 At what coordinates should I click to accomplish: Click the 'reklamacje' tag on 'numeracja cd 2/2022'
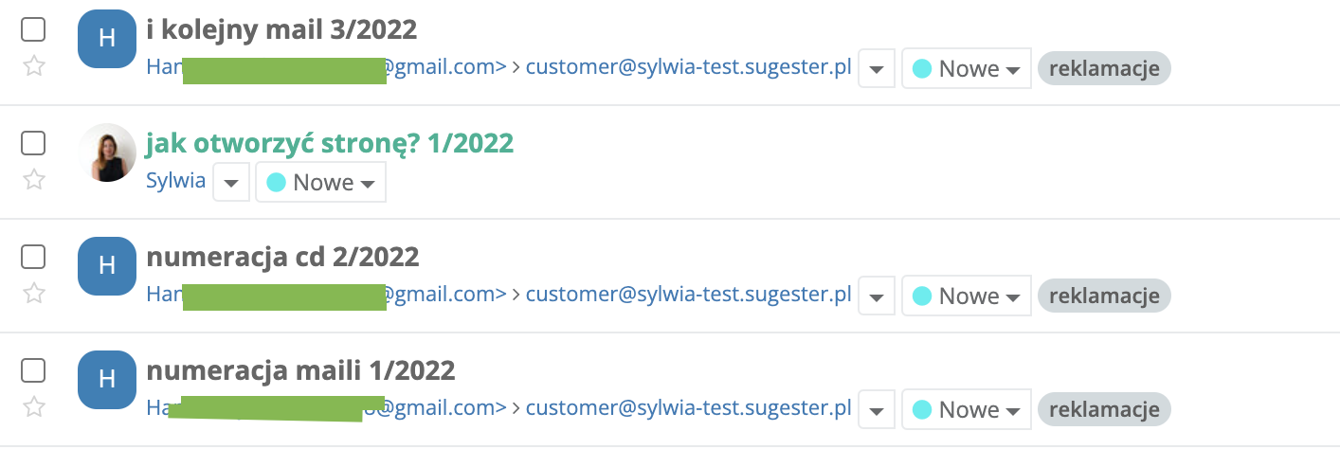pos(1104,296)
